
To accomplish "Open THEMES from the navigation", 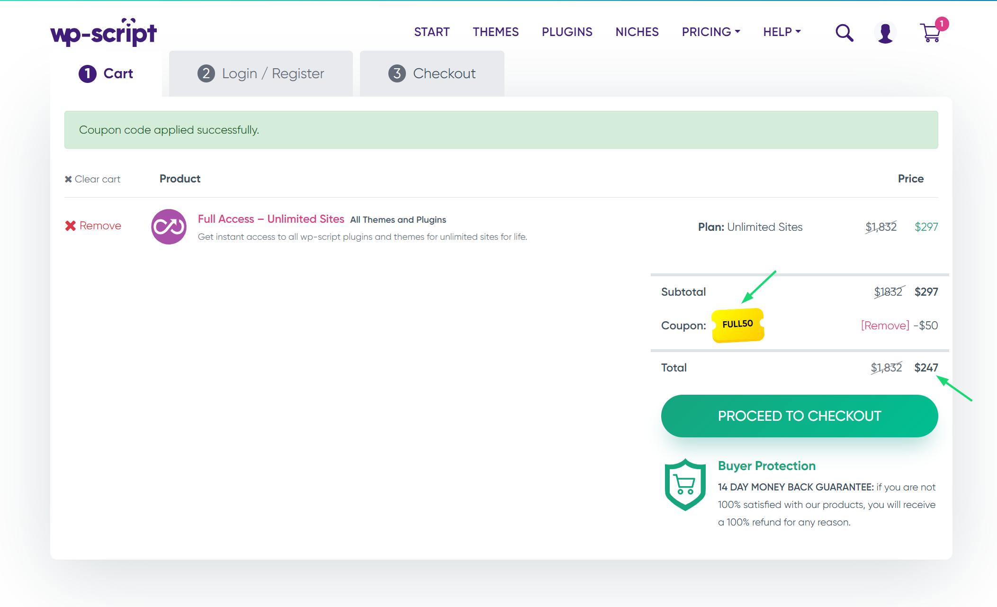I will (496, 32).
